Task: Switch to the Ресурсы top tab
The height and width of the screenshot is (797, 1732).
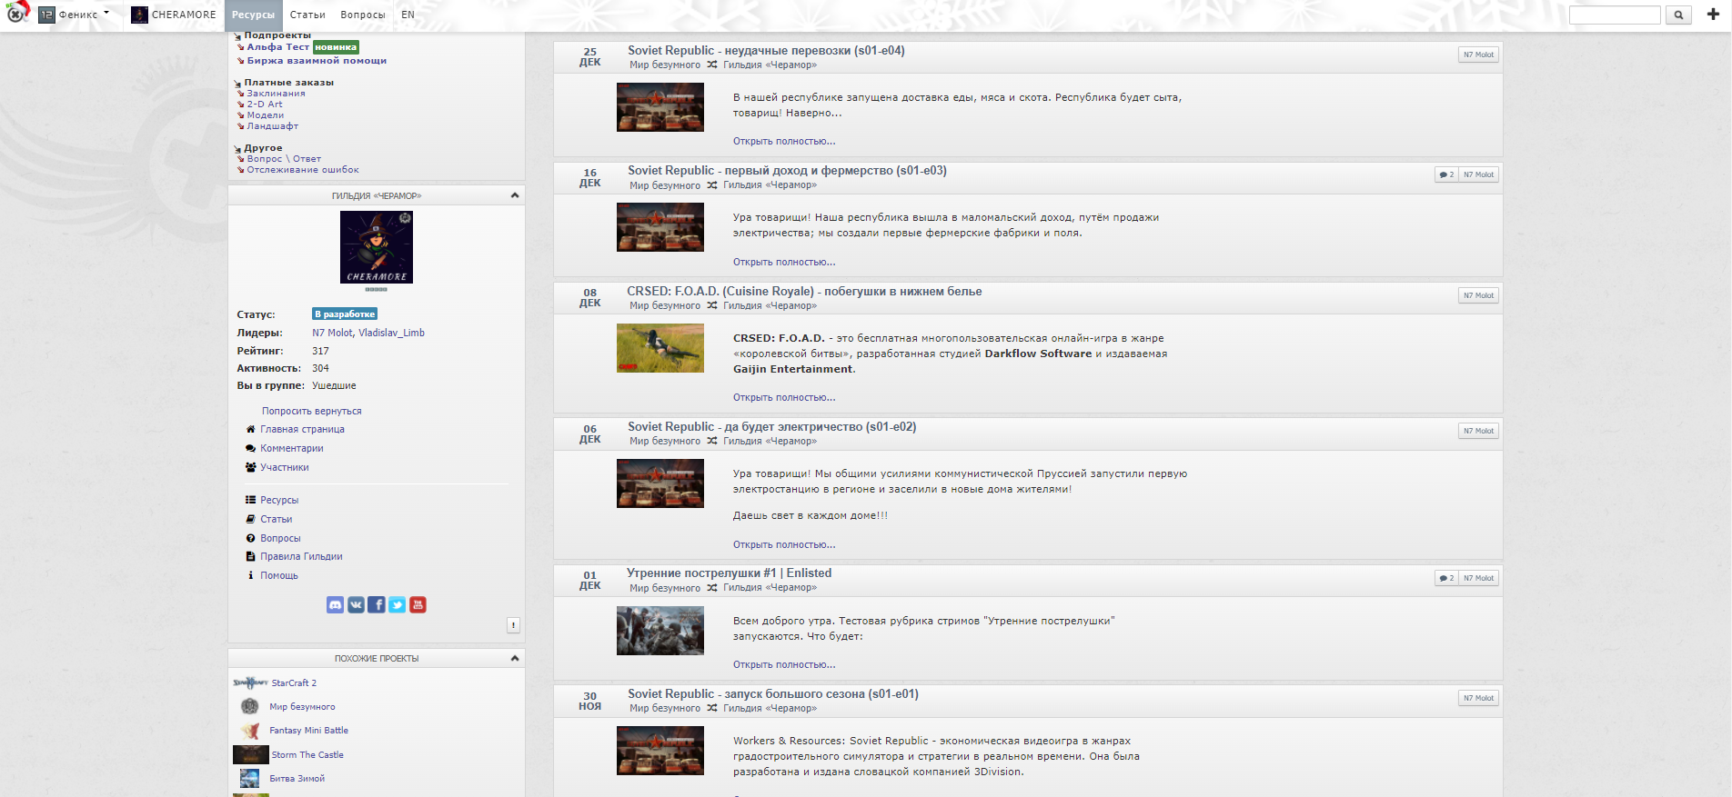Action: click(x=253, y=15)
